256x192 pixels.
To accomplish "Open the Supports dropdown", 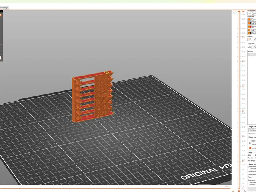I will coord(255,44).
